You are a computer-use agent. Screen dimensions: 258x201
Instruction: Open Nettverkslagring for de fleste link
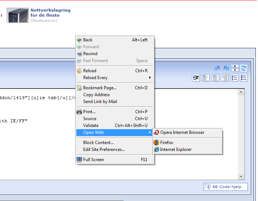[51, 13]
